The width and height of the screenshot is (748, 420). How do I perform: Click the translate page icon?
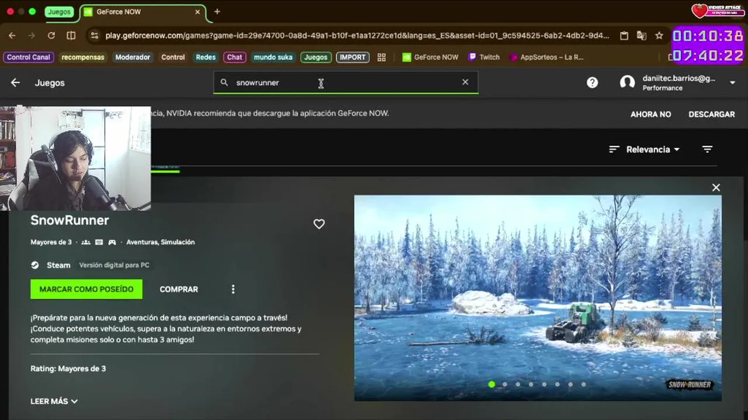[x=642, y=36]
